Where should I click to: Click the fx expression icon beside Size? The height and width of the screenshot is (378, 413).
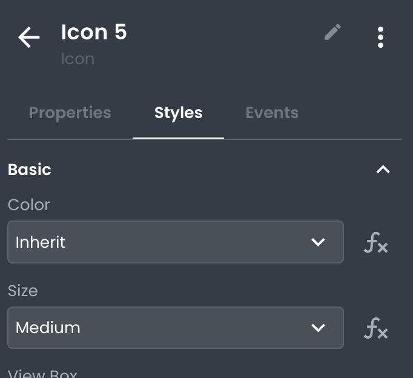tap(375, 328)
